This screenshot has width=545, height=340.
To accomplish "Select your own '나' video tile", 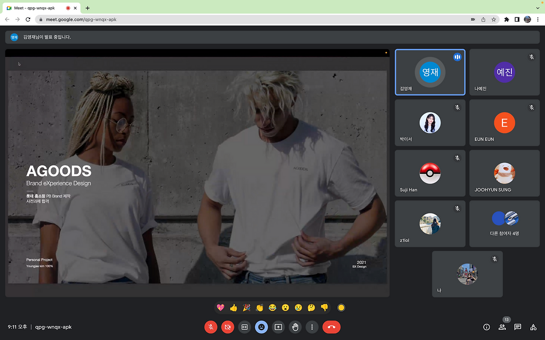I will click(468, 274).
